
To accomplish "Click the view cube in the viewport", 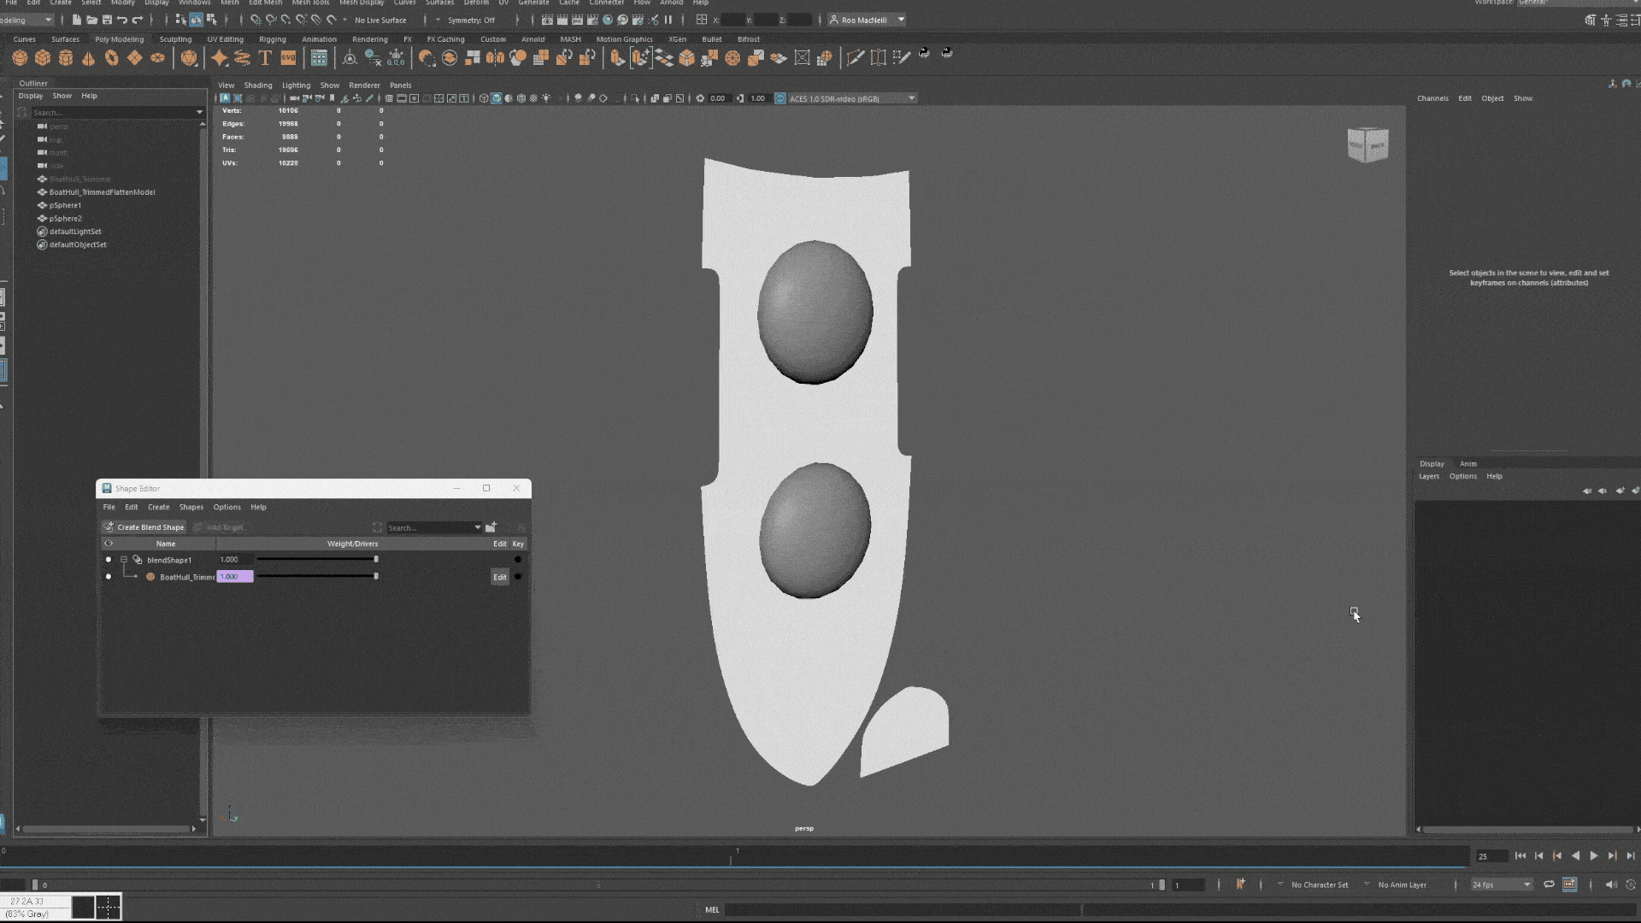I will [1367, 145].
